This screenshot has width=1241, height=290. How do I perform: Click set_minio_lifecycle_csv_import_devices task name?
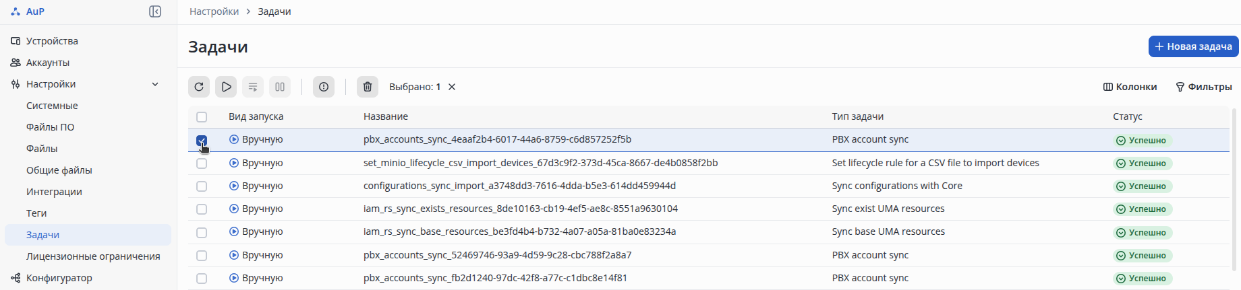pos(540,163)
